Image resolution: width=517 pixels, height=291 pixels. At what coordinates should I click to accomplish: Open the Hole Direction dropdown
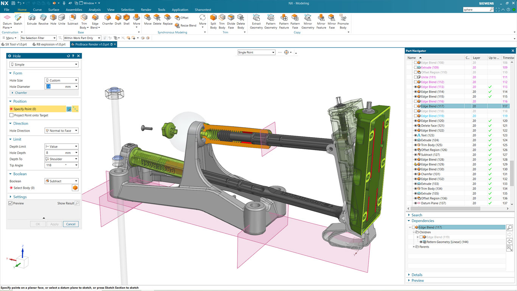click(61, 131)
